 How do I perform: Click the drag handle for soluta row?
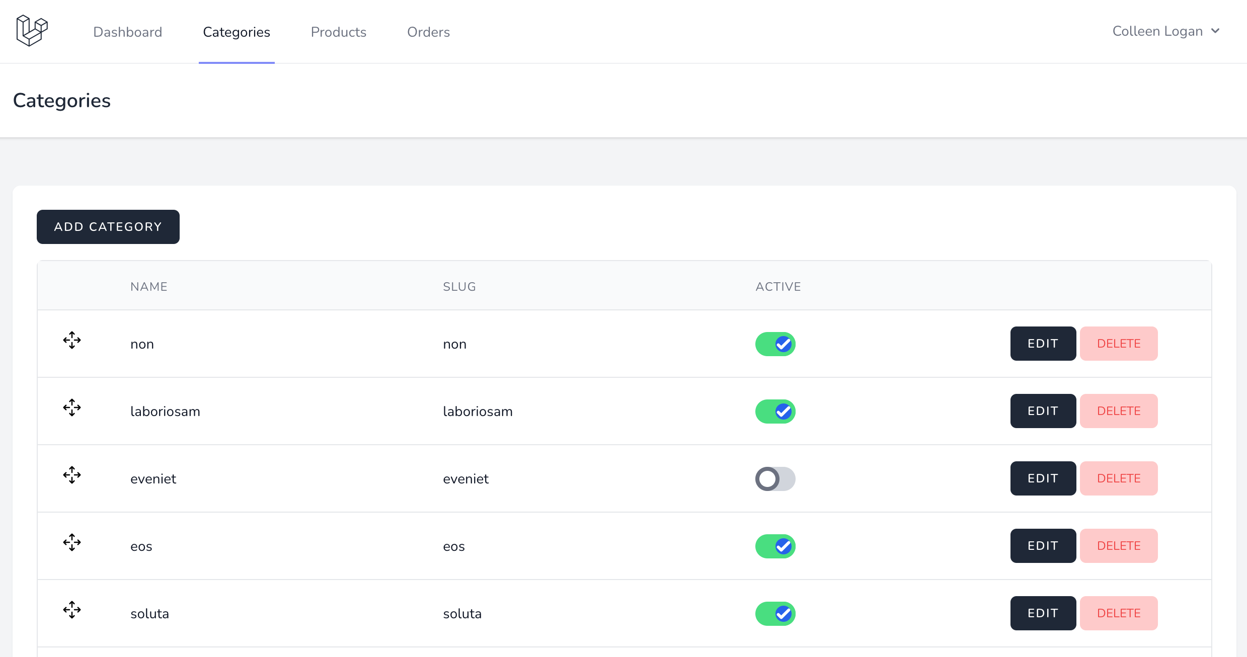pos(72,610)
